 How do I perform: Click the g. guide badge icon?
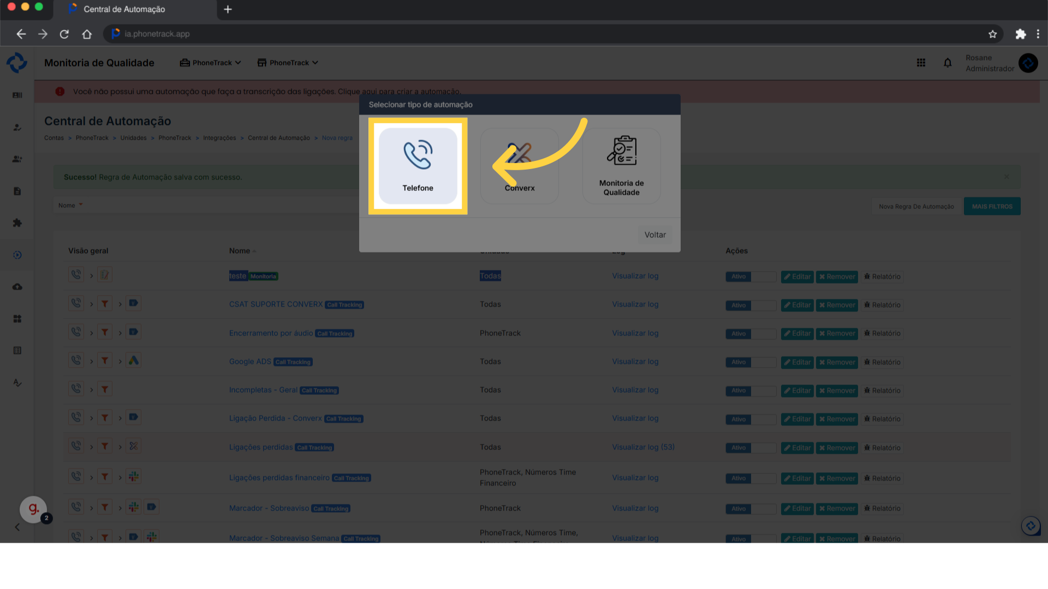[33, 509]
